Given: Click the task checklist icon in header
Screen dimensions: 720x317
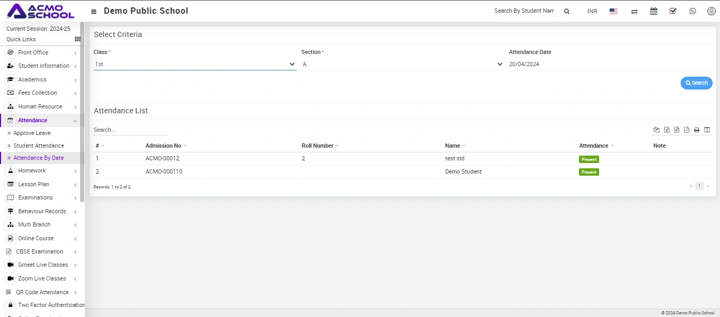Looking at the screenshot, I should click(x=673, y=11).
